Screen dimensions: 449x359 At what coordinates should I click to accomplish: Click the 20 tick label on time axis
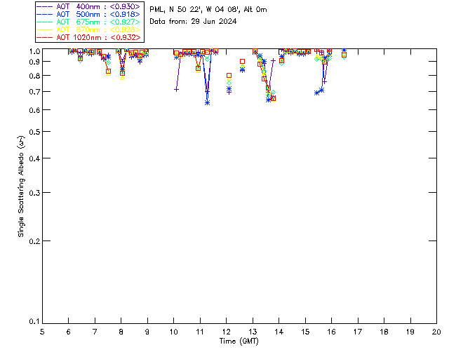coord(436,331)
